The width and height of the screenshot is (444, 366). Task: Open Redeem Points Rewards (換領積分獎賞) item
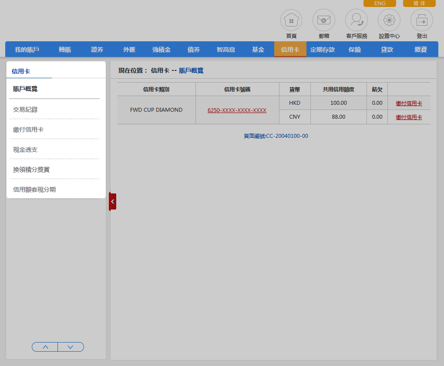coord(31,170)
